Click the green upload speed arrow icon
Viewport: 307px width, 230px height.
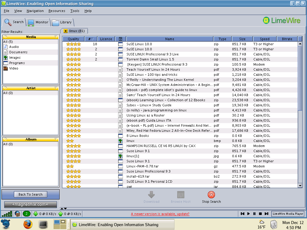tap(61, 214)
